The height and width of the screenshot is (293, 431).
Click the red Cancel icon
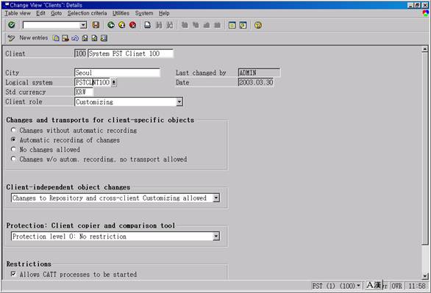click(133, 25)
